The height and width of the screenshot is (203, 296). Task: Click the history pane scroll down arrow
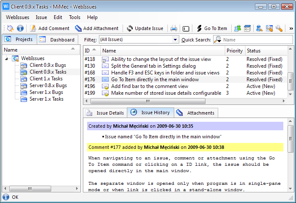click(291, 189)
